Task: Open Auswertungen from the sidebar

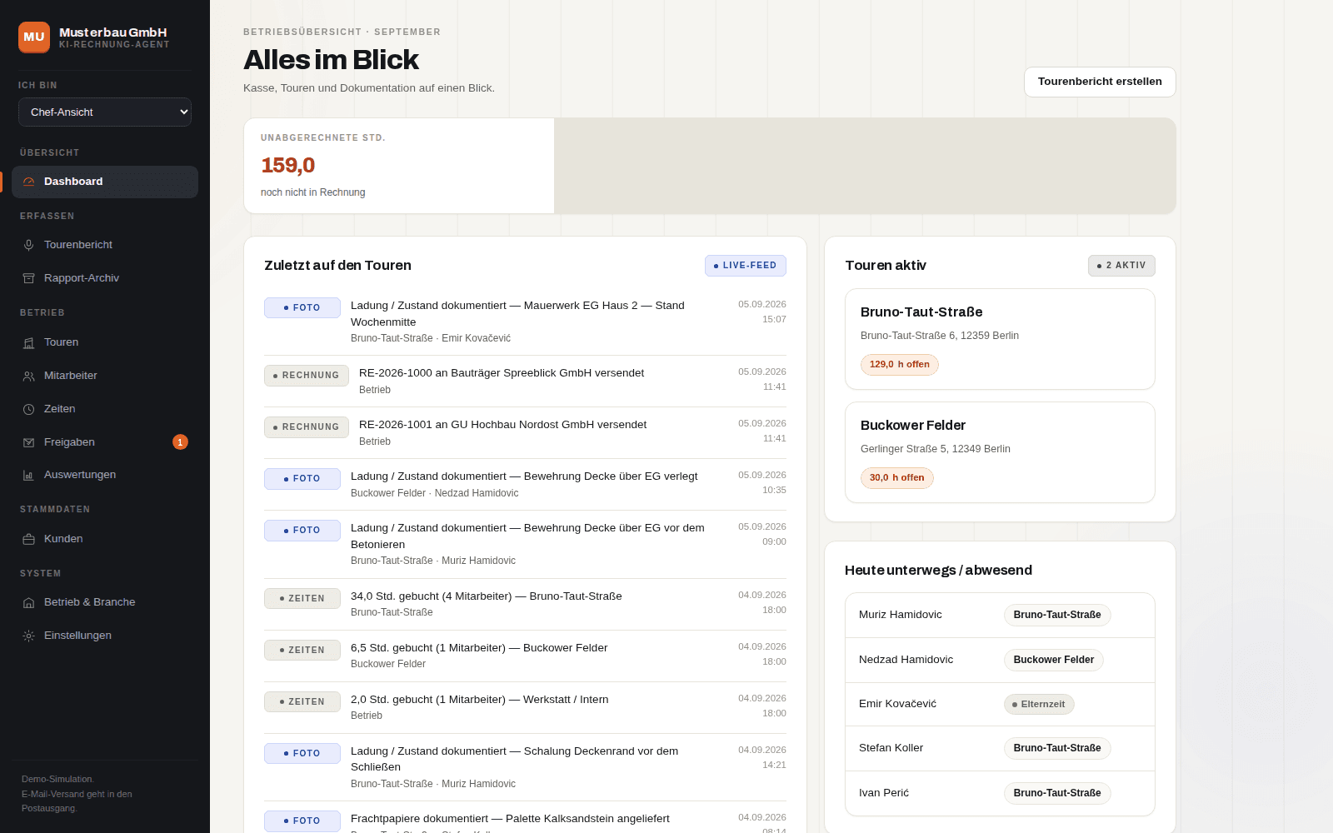Action: click(x=105, y=475)
